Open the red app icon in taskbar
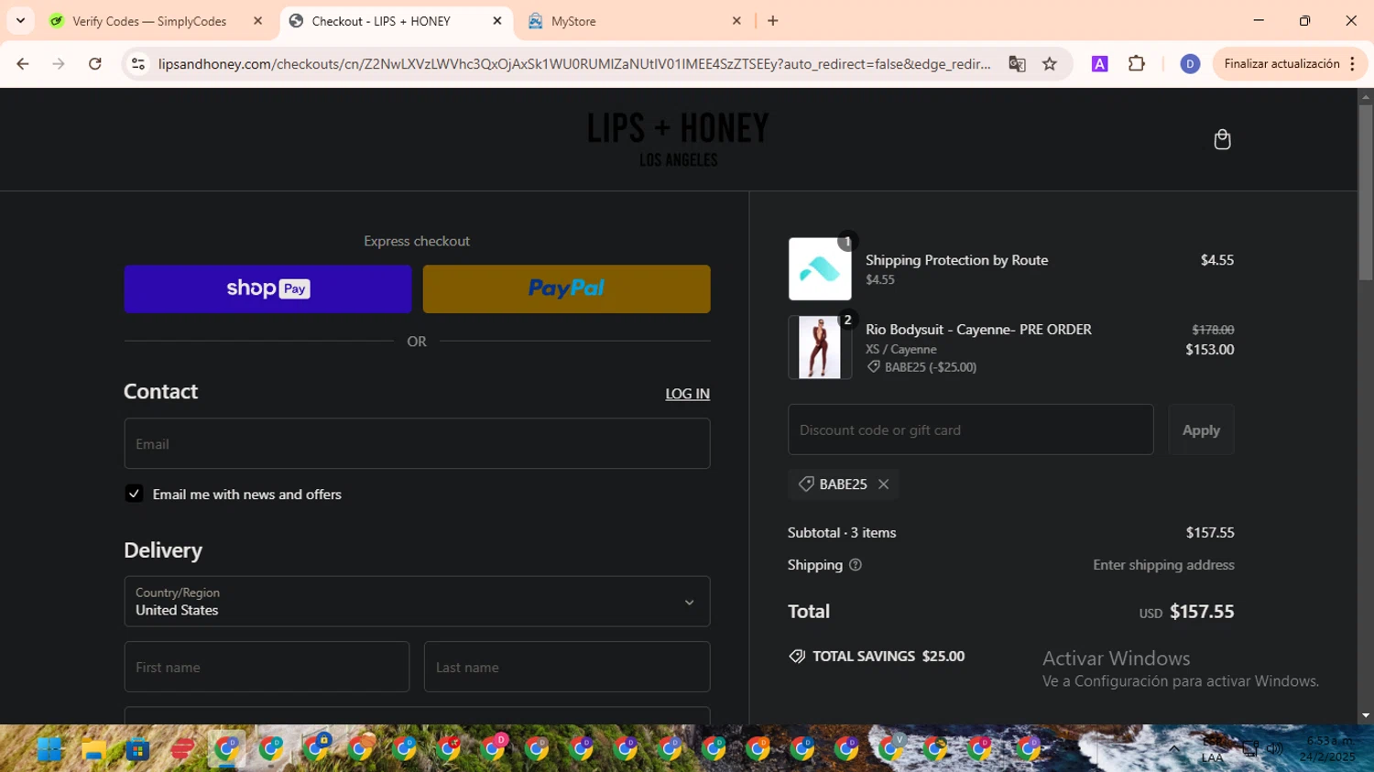 tap(182, 750)
